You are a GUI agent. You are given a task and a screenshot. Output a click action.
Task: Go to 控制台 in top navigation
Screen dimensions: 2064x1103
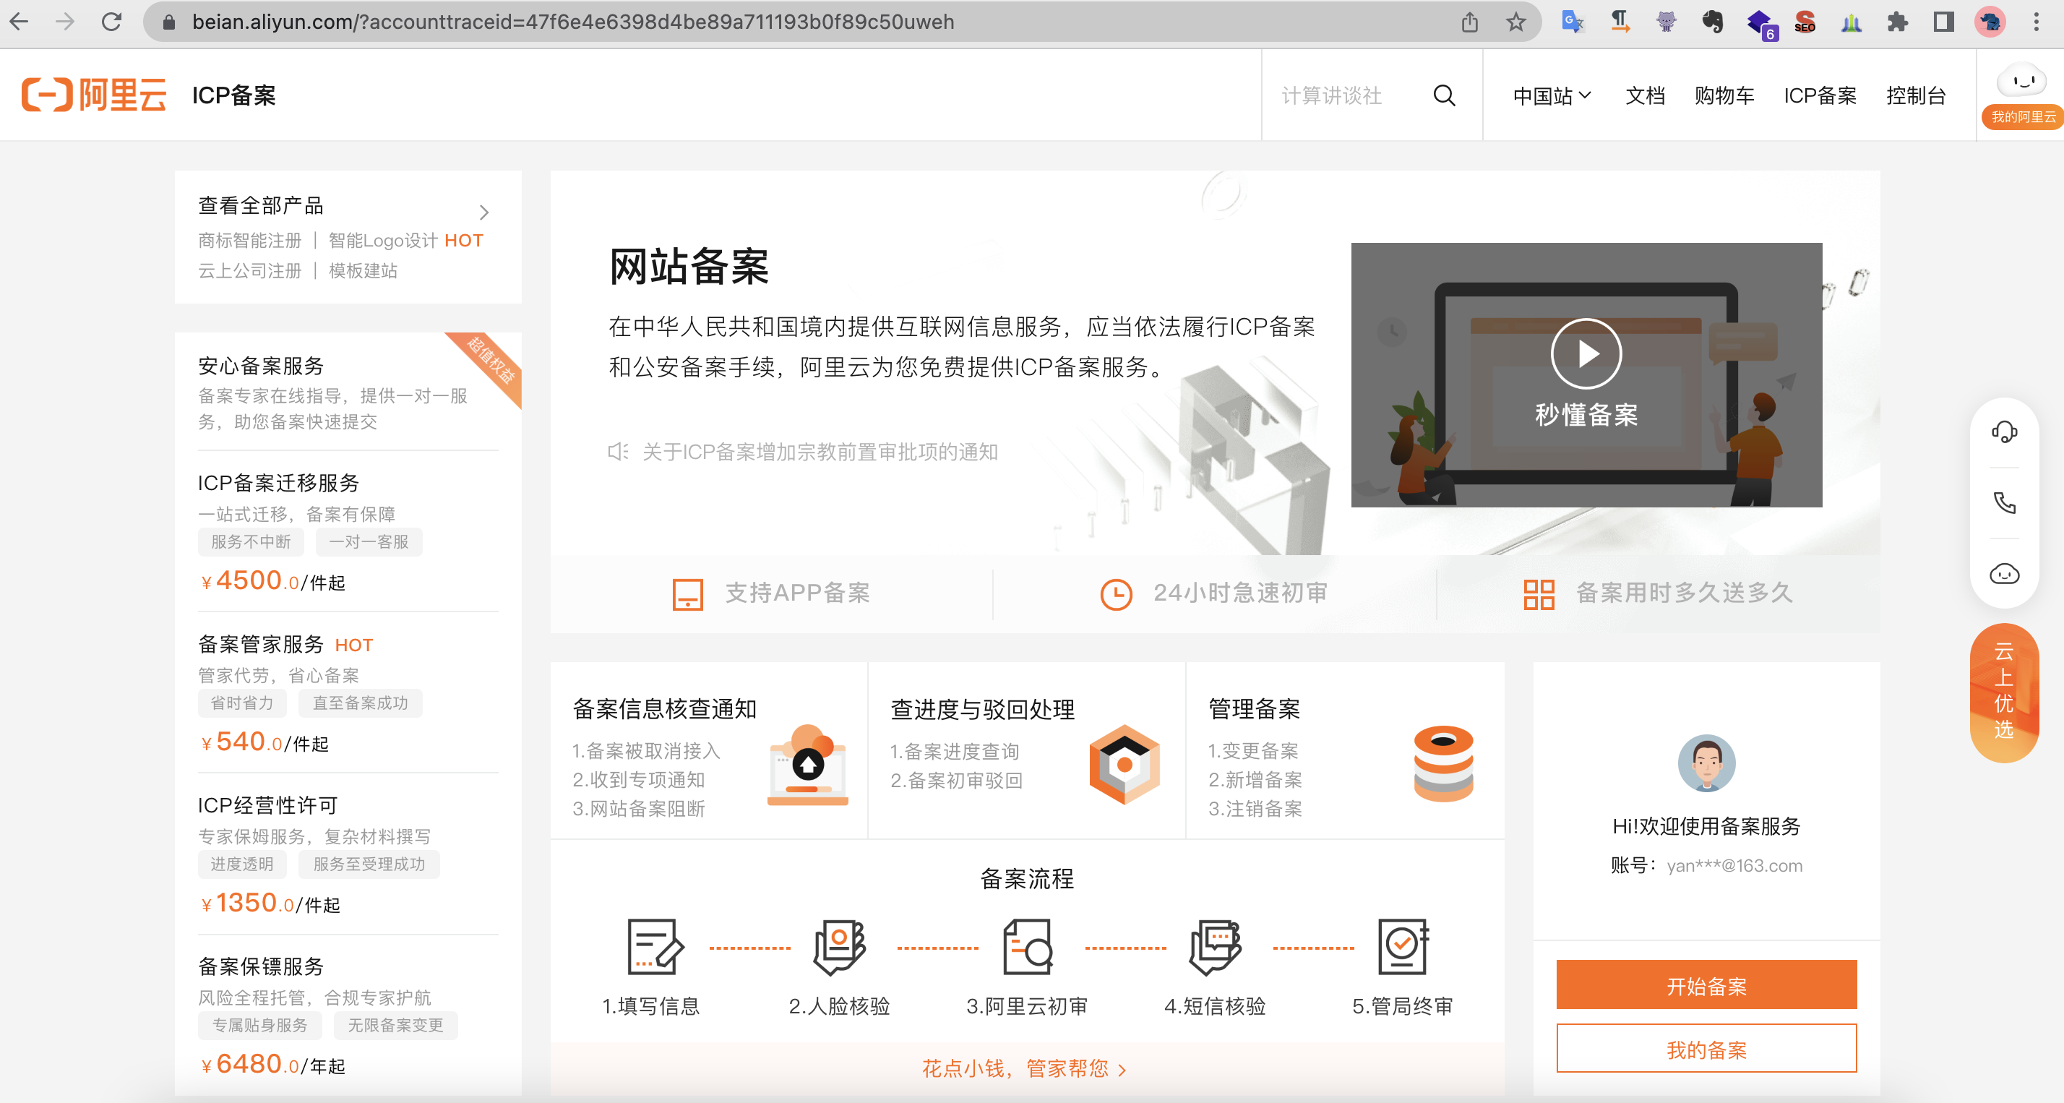tap(1915, 95)
